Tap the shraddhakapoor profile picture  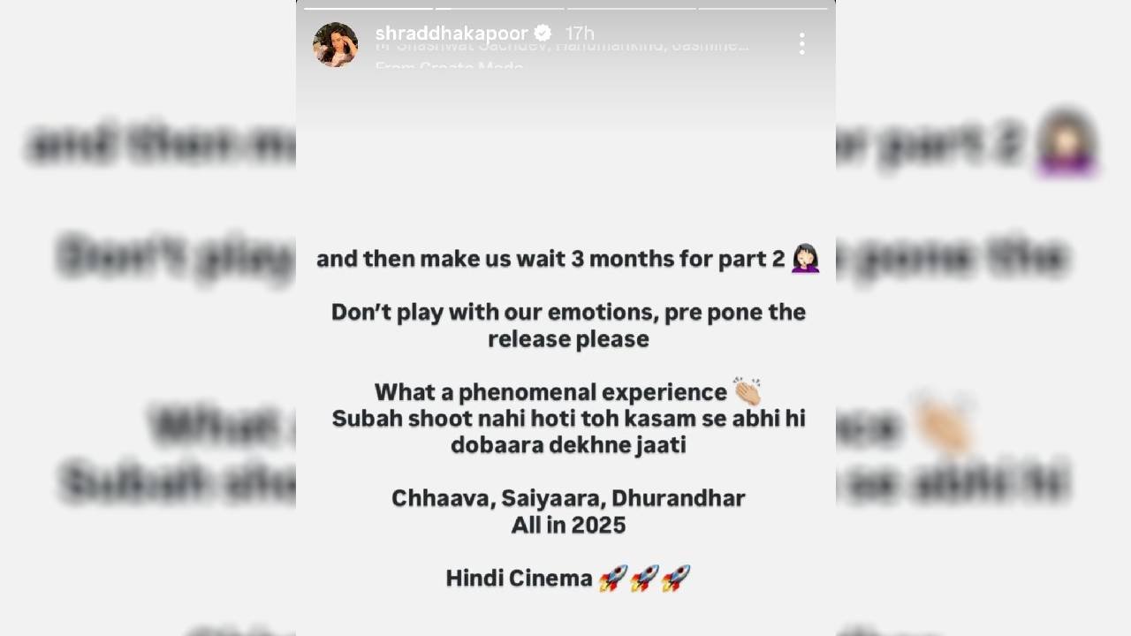tap(335, 44)
